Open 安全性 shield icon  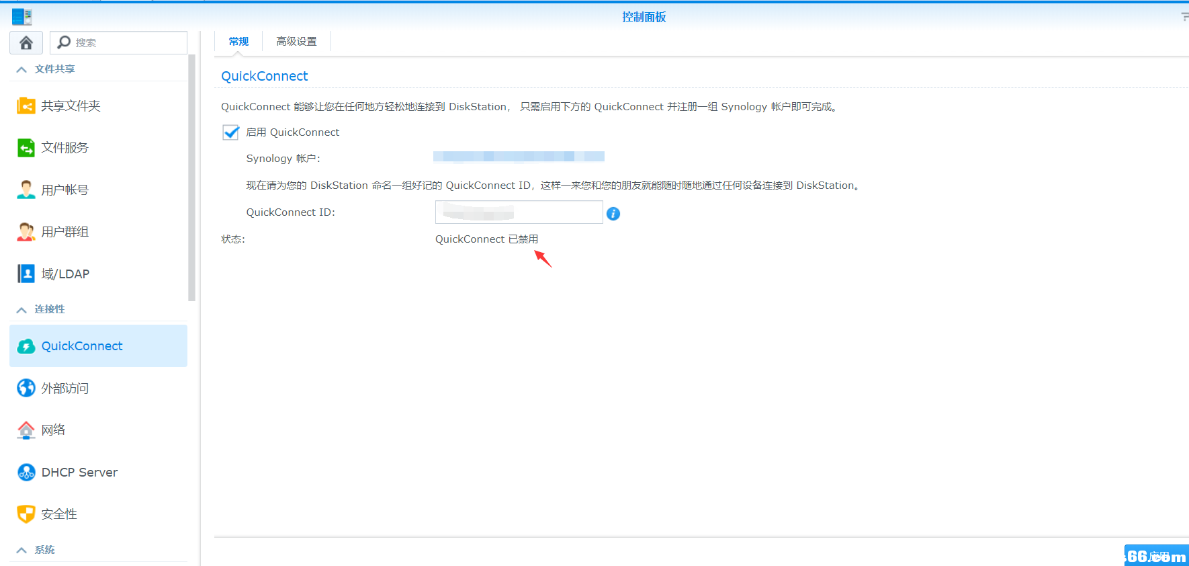[x=26, y=514]
